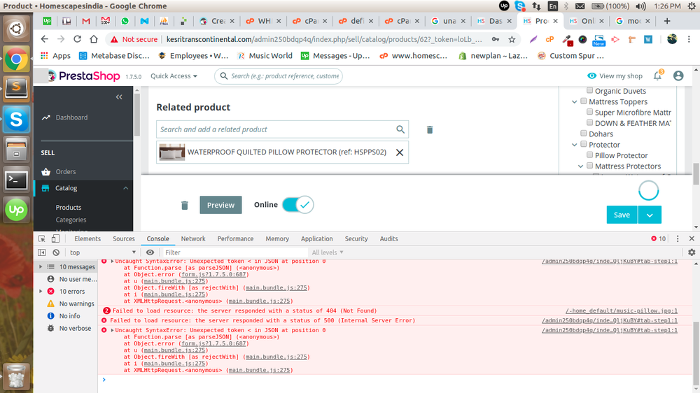Viewport: 700px width, 393px height.
Task: Check the Mattress Toppers category
Action: 584,101
